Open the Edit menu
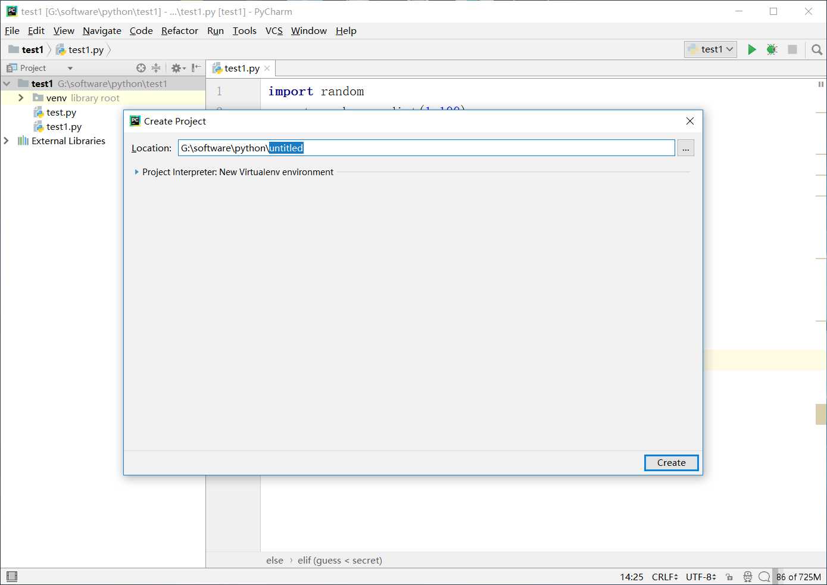 click(x=36, y=31)
